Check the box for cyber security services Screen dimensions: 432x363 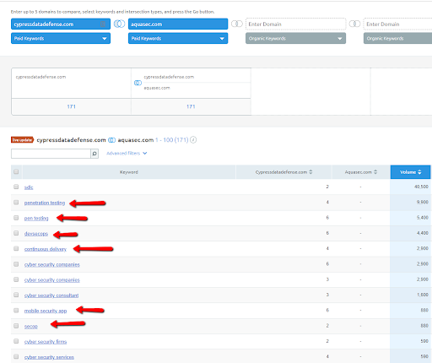(x=16, y=357)
